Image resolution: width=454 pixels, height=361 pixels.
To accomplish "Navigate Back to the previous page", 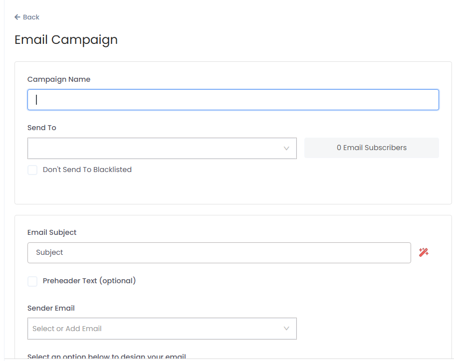I will tap(26, 17).
